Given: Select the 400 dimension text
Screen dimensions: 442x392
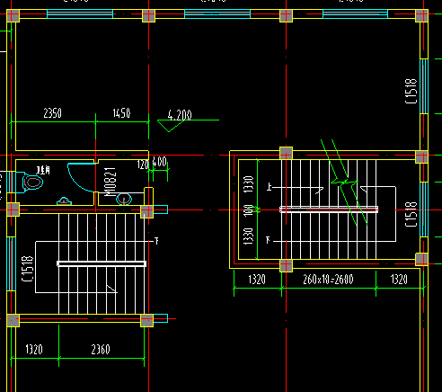Looking at the screenshot, I should pyautogui.click(x=160, y=162).
